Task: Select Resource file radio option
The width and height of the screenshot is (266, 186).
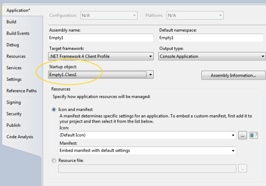Action: (54, 161)
